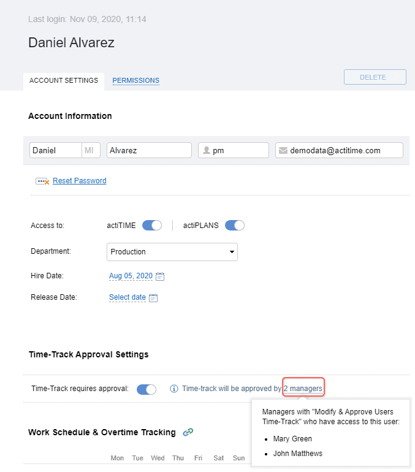Click the info icon beside time-track approval
This screenshot has height=472, width=415.
[x=174, y=389]
